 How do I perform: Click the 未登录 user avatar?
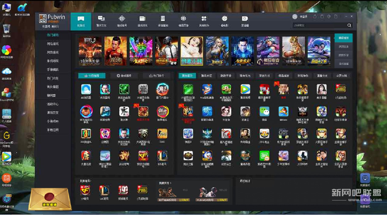click(x=295, y=17)
